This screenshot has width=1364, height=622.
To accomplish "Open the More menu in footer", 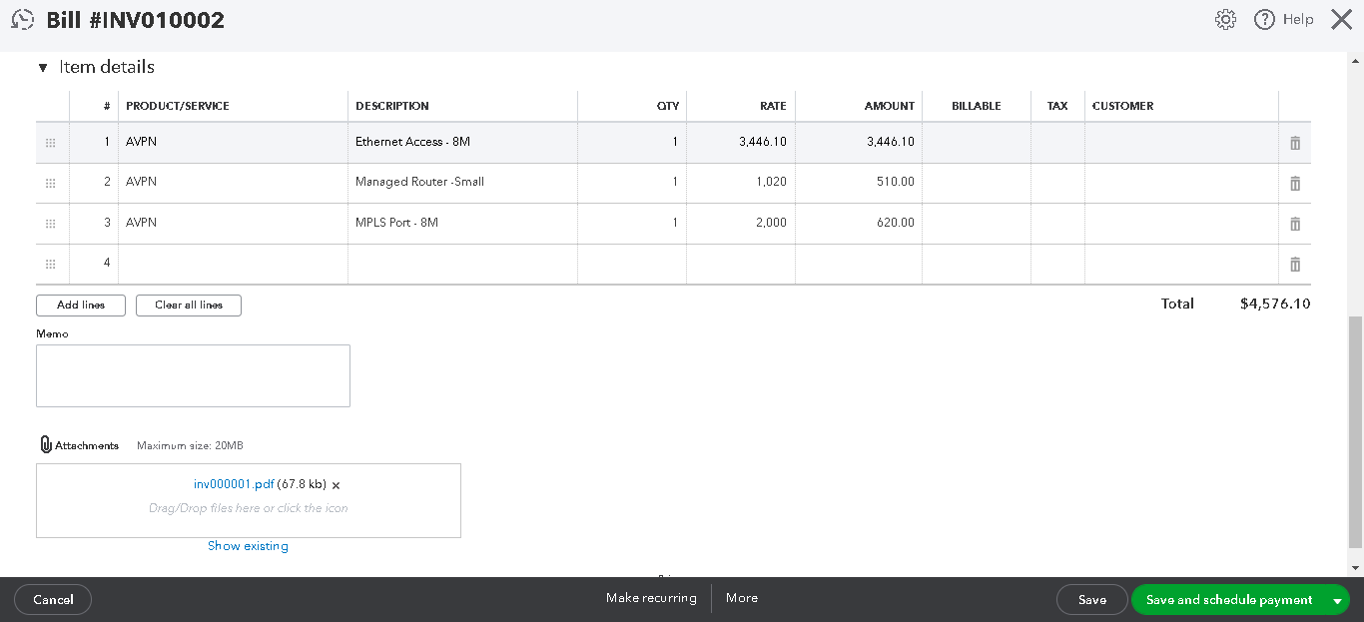I will 742,598.
